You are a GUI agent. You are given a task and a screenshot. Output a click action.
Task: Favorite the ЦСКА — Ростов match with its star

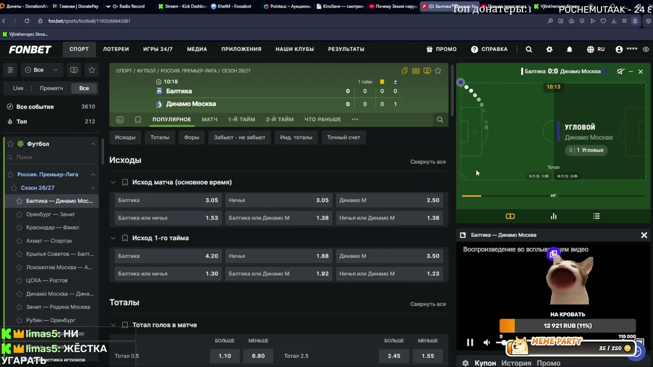[20, 281]
